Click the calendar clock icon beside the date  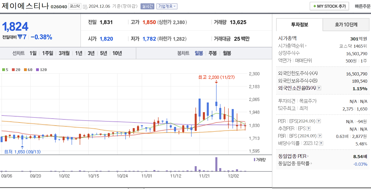pyautogui.click(x=85, y=7)
